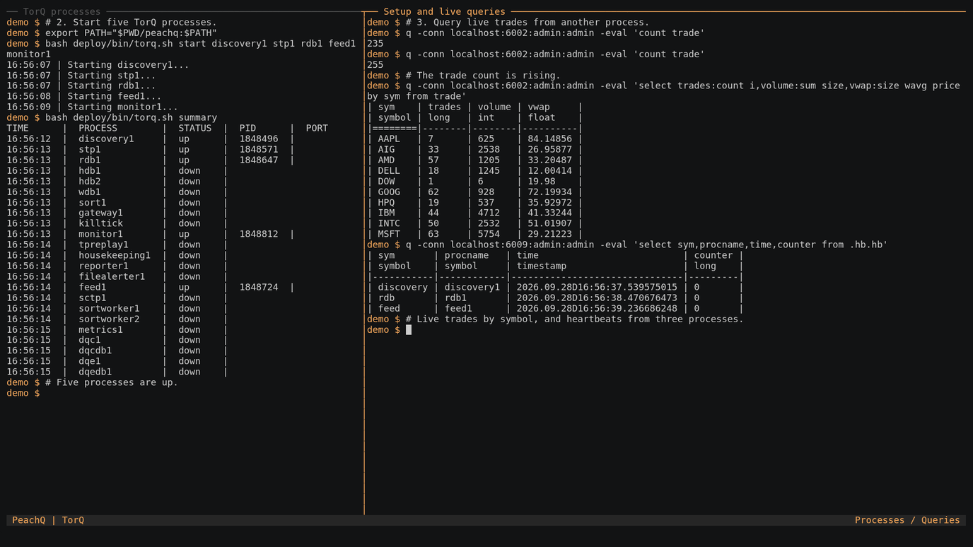Viewport: 973px width, 547px height.
Task: Click the PeachQ | TorQ status bar label
Action: 48,520
